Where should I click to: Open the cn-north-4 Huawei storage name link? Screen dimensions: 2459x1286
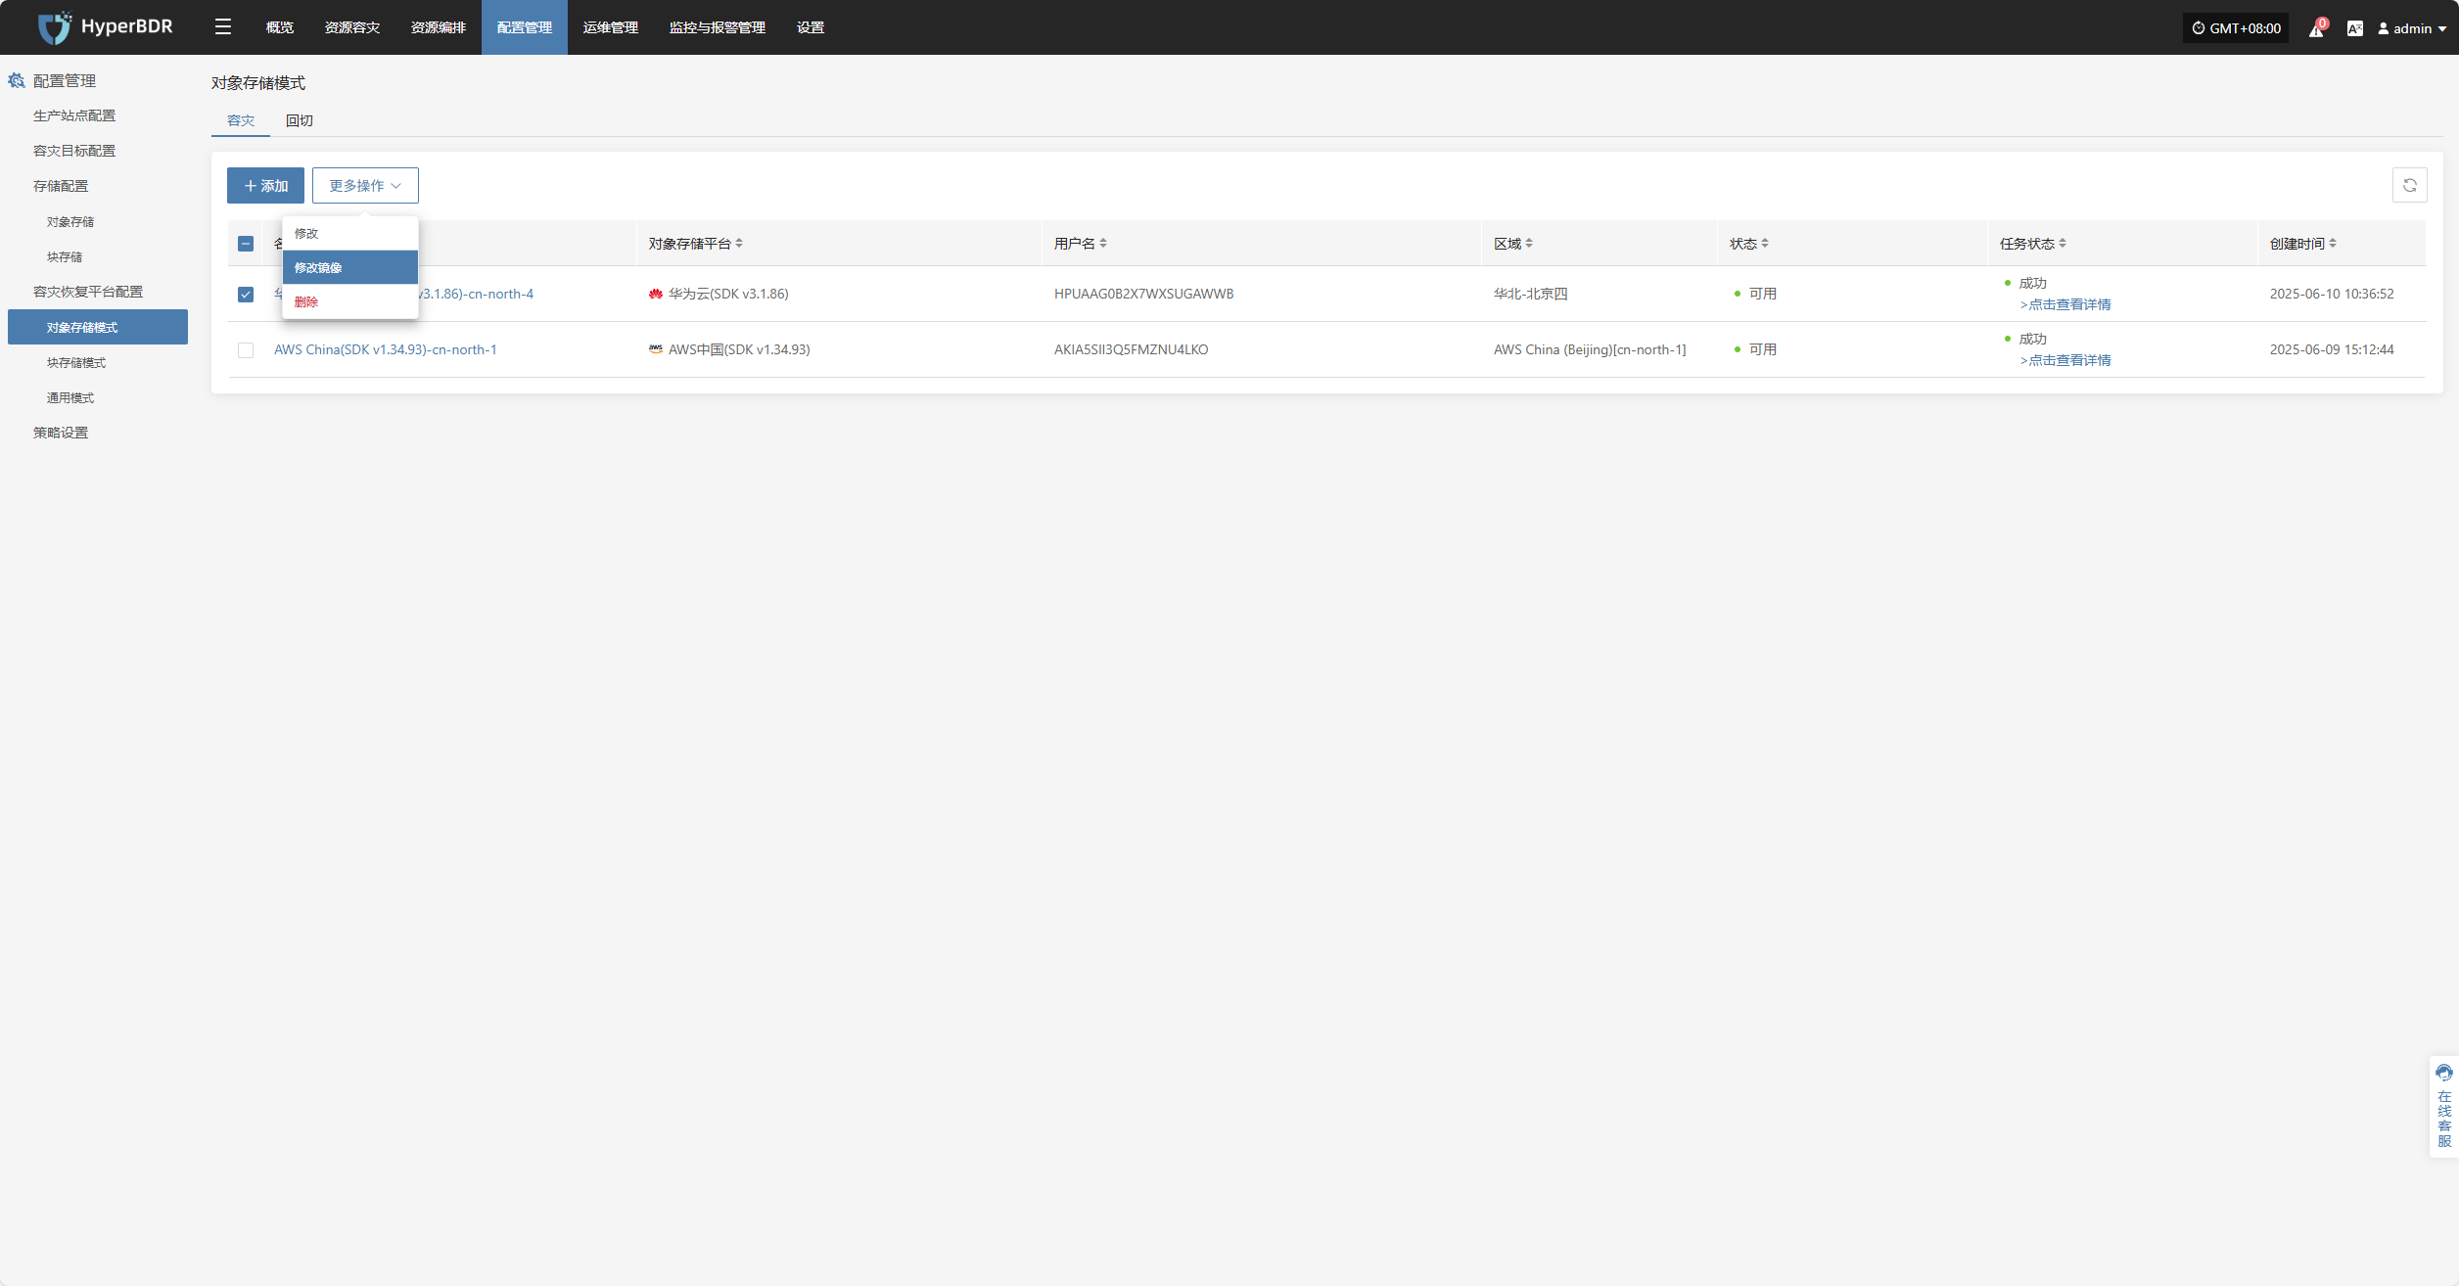coord(477,294)
